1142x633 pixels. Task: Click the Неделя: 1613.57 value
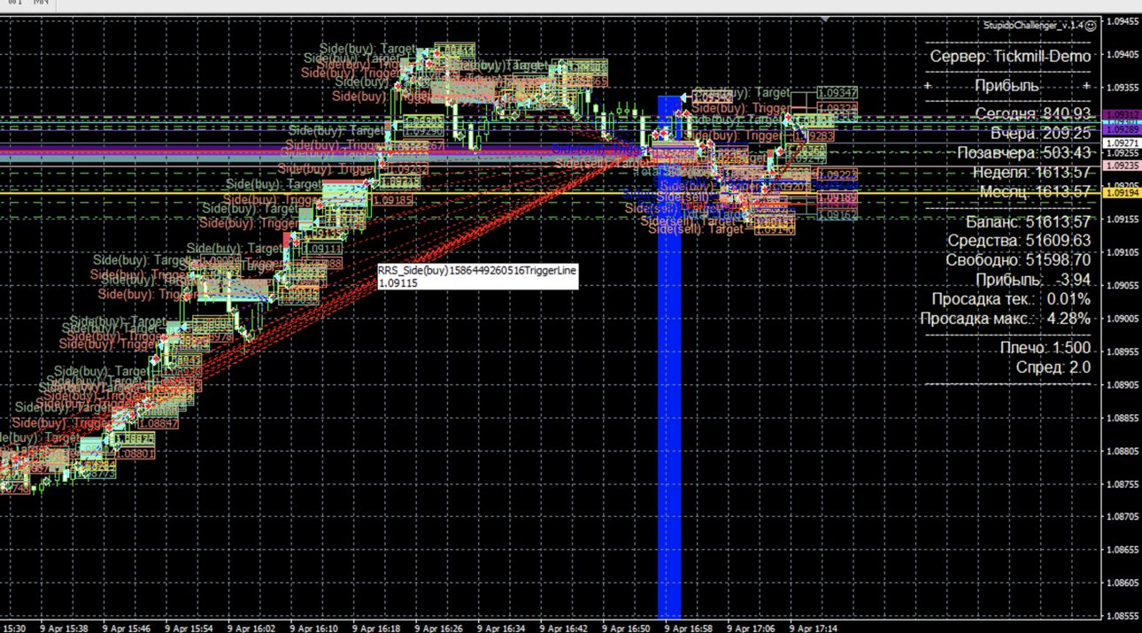click(x=1031, y=172)
